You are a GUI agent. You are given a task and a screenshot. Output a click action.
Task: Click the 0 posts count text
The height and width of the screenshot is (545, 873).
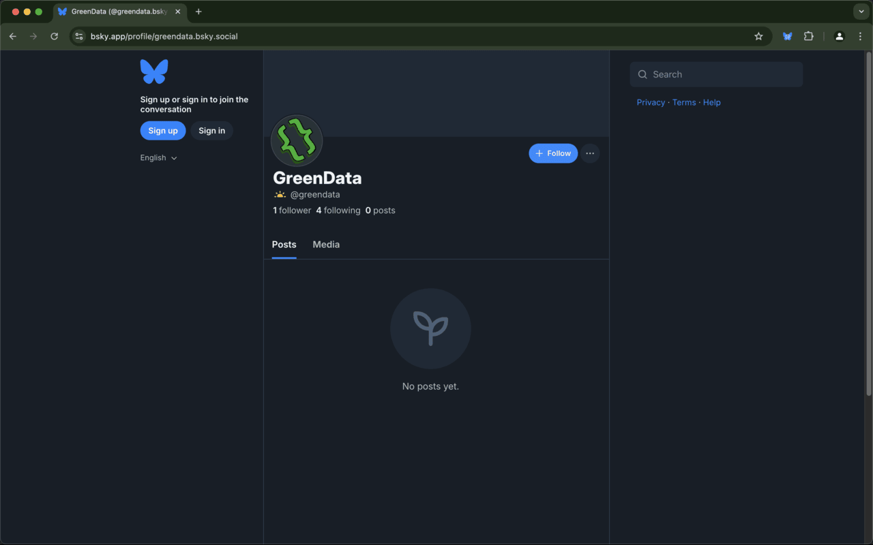pos(381,211)
